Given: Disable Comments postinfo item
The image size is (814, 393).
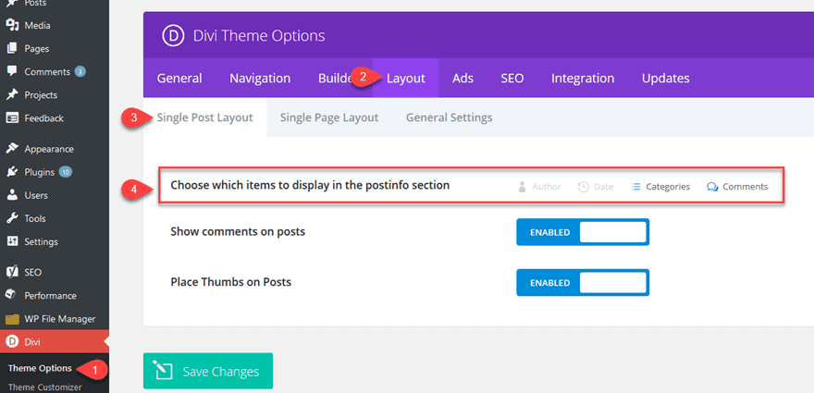Looking at the screenshot, I should [737, 187].
